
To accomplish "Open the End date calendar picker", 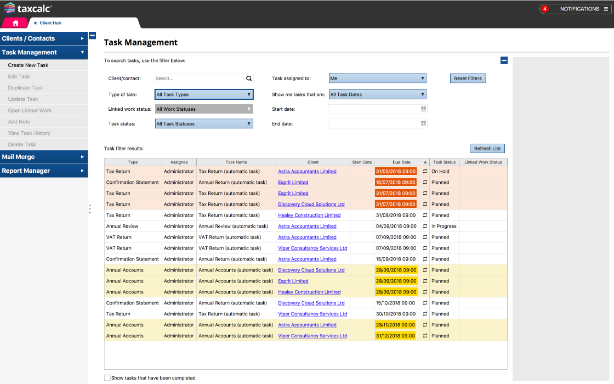I will [423, 124].
